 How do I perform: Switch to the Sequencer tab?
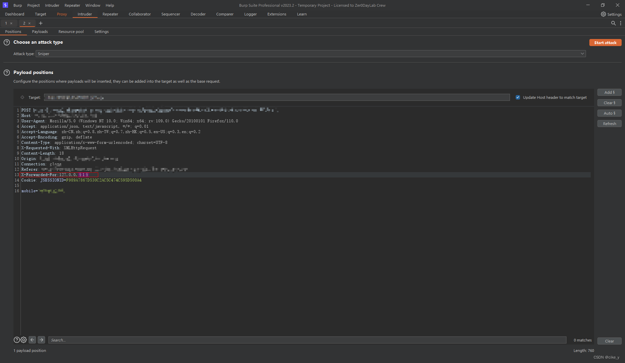coord(171,14)
